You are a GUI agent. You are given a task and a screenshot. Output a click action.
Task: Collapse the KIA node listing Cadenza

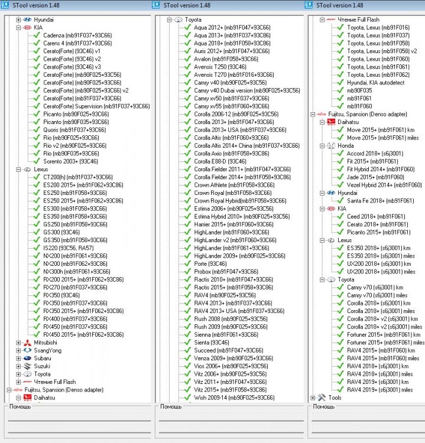18,28
